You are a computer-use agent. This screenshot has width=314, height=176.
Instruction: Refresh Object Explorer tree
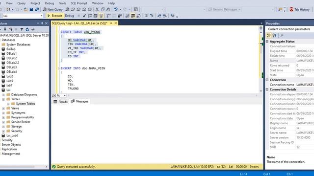click(x=27, y=29)
